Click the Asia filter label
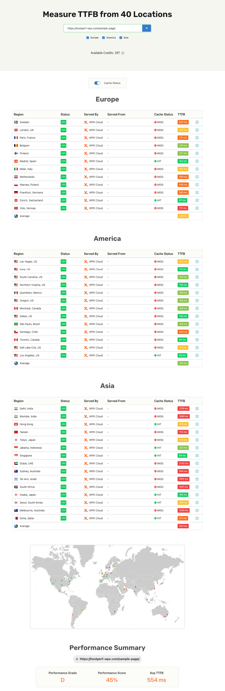This screenshot has width=225, height=691. point(126,38)
